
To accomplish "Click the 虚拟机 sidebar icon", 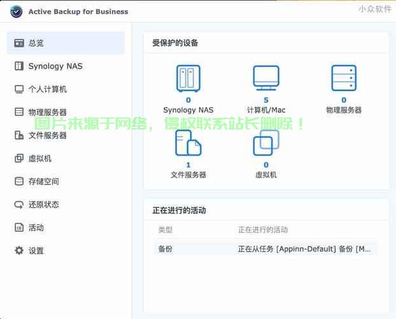I will [x=19, y=158].
